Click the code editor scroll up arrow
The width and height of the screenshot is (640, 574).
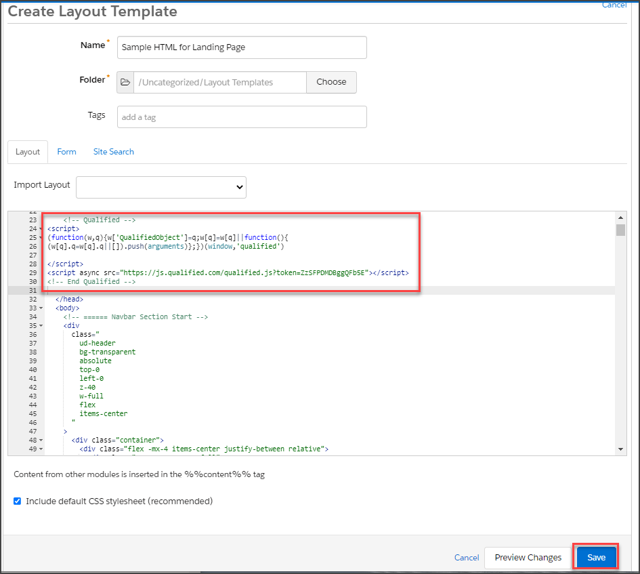[x=620, y=218]
